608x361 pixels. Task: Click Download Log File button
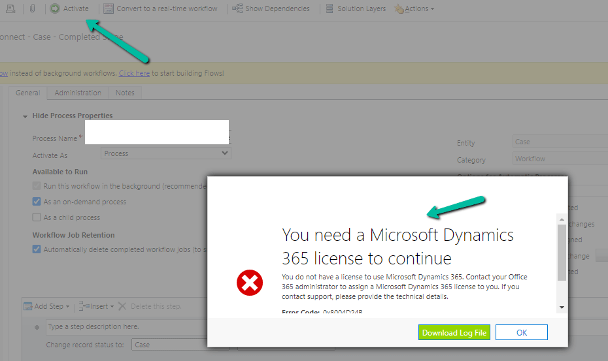[454, 332]
